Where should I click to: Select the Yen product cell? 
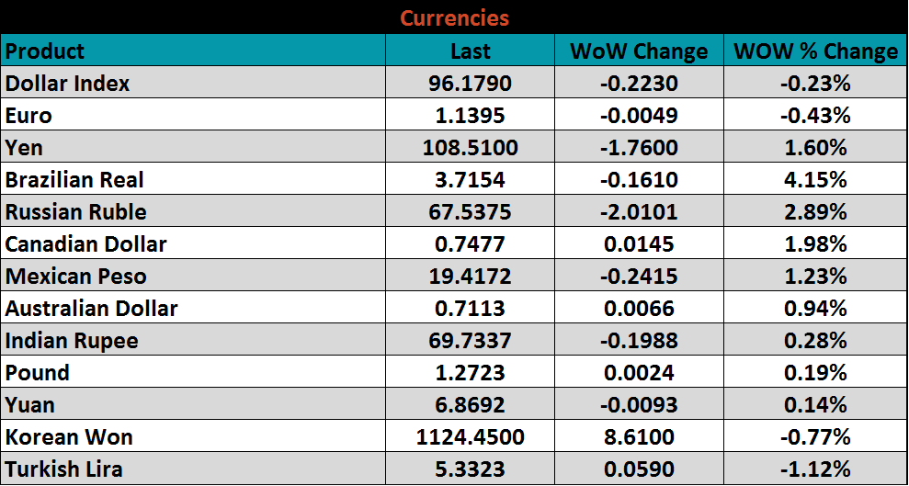point(25,148)
